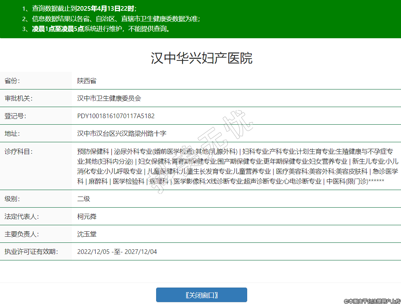Click the legal representative name 柯元粦
Image resolution: width=401 pixels, height=304 pixels.
pyautogui.click(x=86, y=216)
